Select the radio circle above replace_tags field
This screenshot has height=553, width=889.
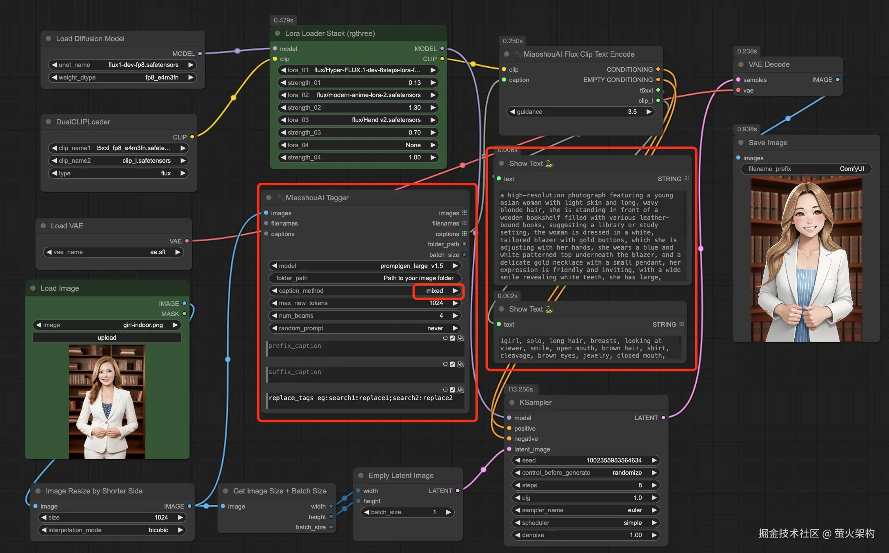click(x=445, y=390)
